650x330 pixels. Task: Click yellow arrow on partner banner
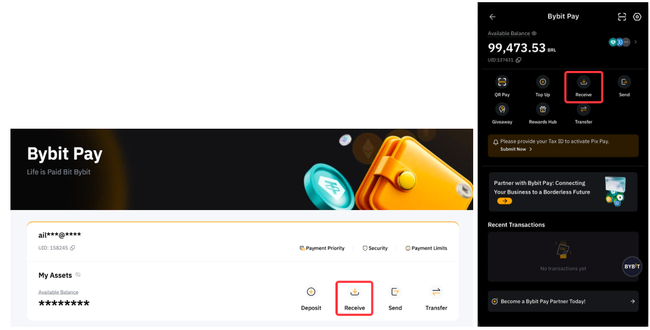pyautogui.click(x=505, y=201)
